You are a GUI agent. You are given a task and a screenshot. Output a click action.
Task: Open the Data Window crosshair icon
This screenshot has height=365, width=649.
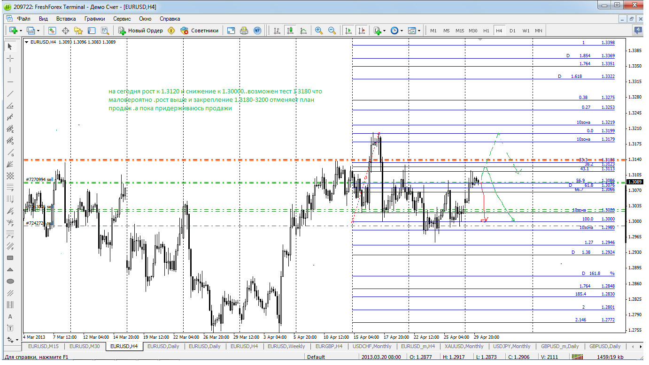coord(65,30)
